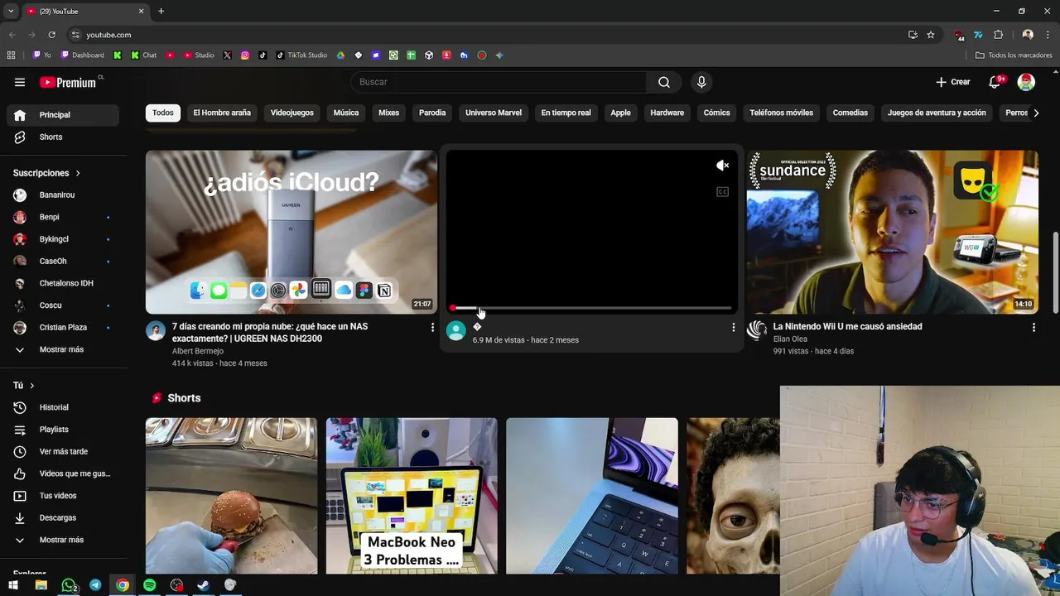Click the search magnifier button
Screen dimensions: 1060x596
664,82
